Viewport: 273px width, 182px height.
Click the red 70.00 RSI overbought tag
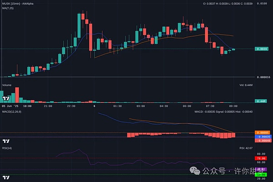pyautogui.click(x=261, y=158)
